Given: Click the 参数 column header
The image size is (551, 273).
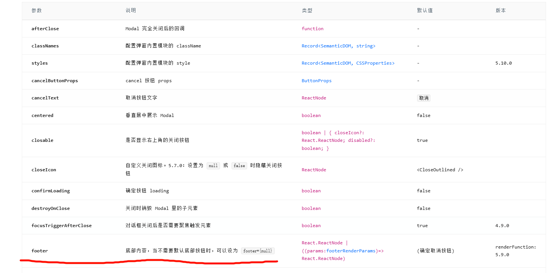Looking at the screenshot, I should pos(37,11).
